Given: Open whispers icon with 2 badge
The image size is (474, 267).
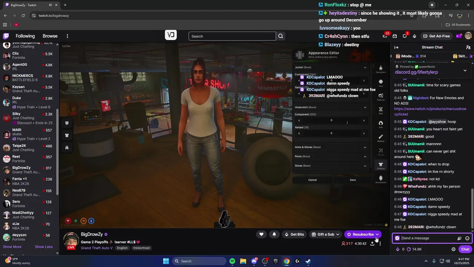Looking at the screenshot, I should pos(405,36).
